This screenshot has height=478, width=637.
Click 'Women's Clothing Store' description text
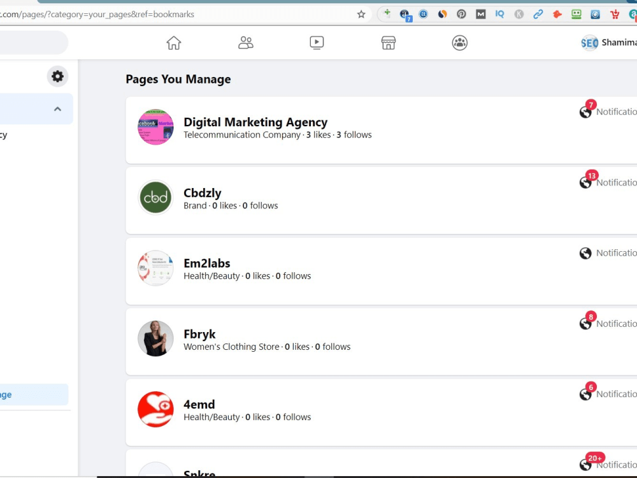click(x=232, y=347)
